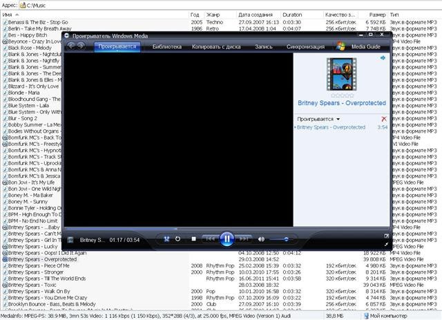Click the Год column header
This screenshot has height=320, width=442.
coord(195,15)
